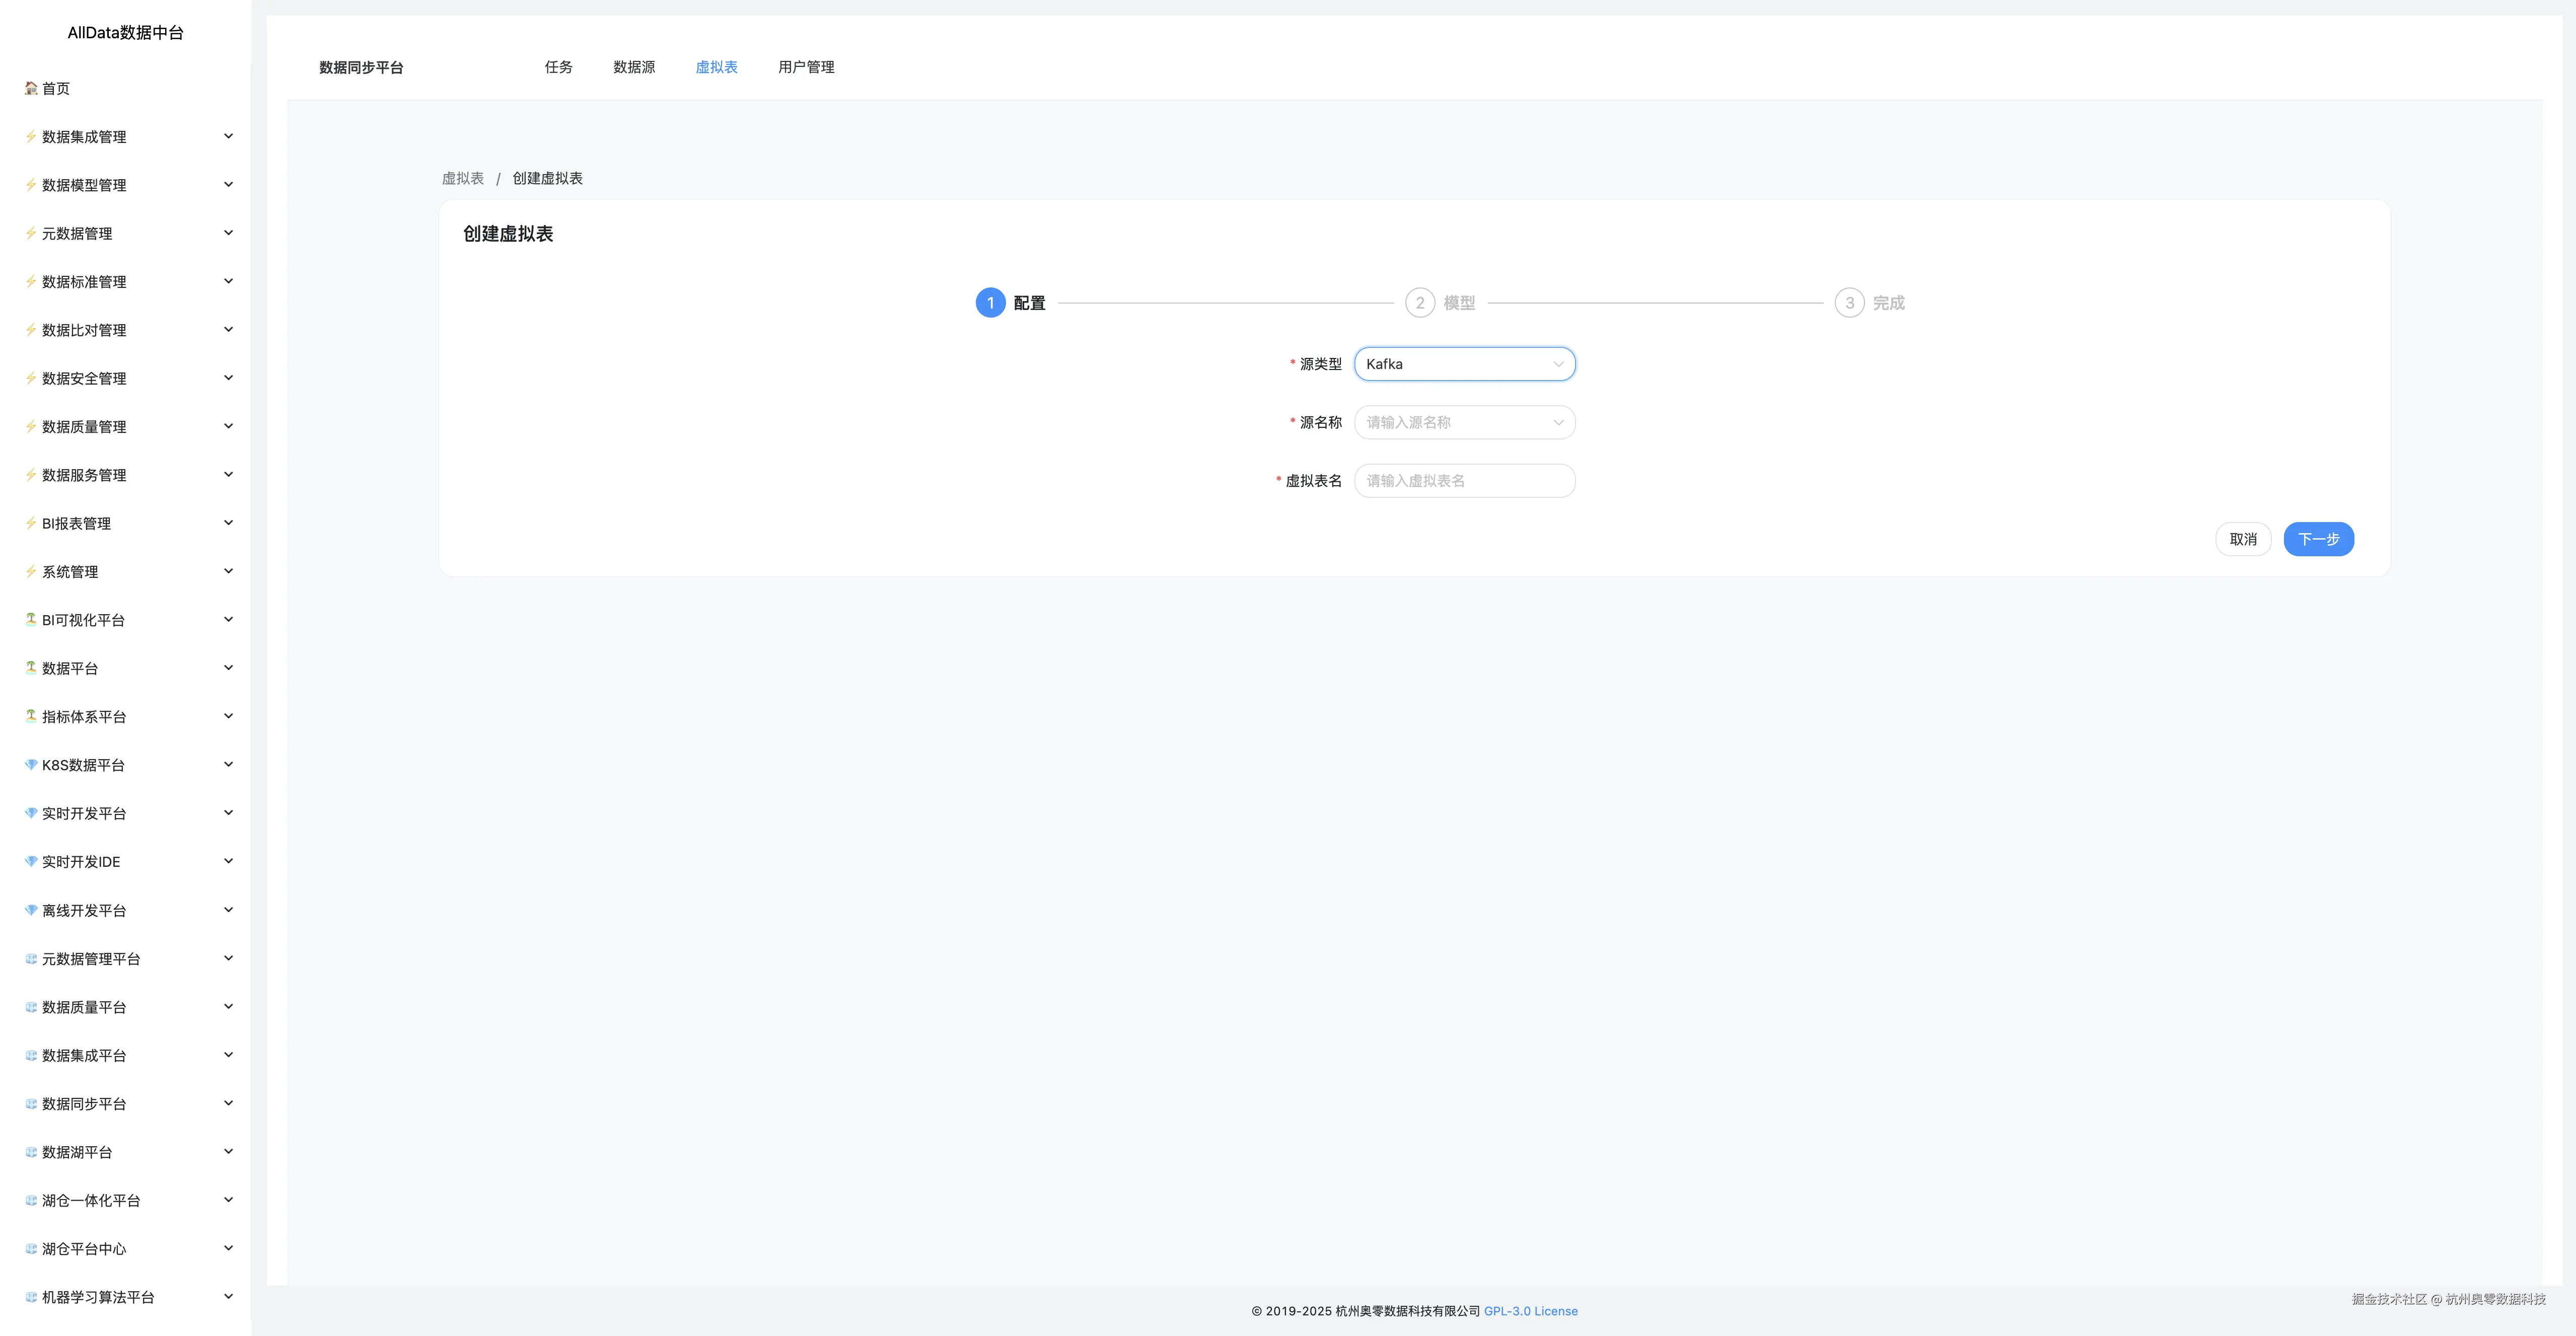This screenshot has height=1336, width=2576.
Task: Click the diamond icon beside K8S数据平台
Action: [x=31, y=765]
